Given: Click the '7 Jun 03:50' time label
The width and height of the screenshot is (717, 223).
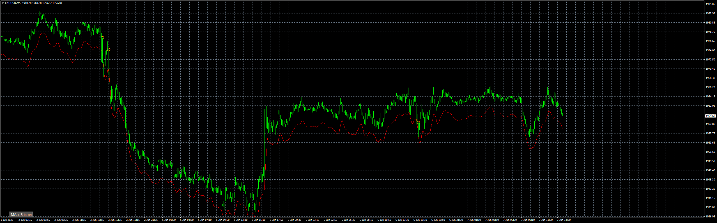Looking at the screenshot, I should click(492, 220).
